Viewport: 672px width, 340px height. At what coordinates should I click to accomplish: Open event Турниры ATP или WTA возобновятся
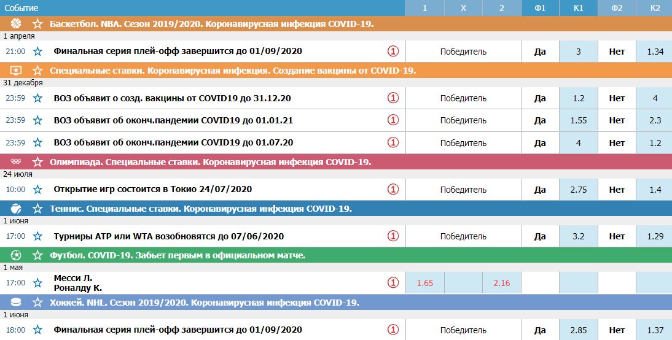tap(169, 236)
